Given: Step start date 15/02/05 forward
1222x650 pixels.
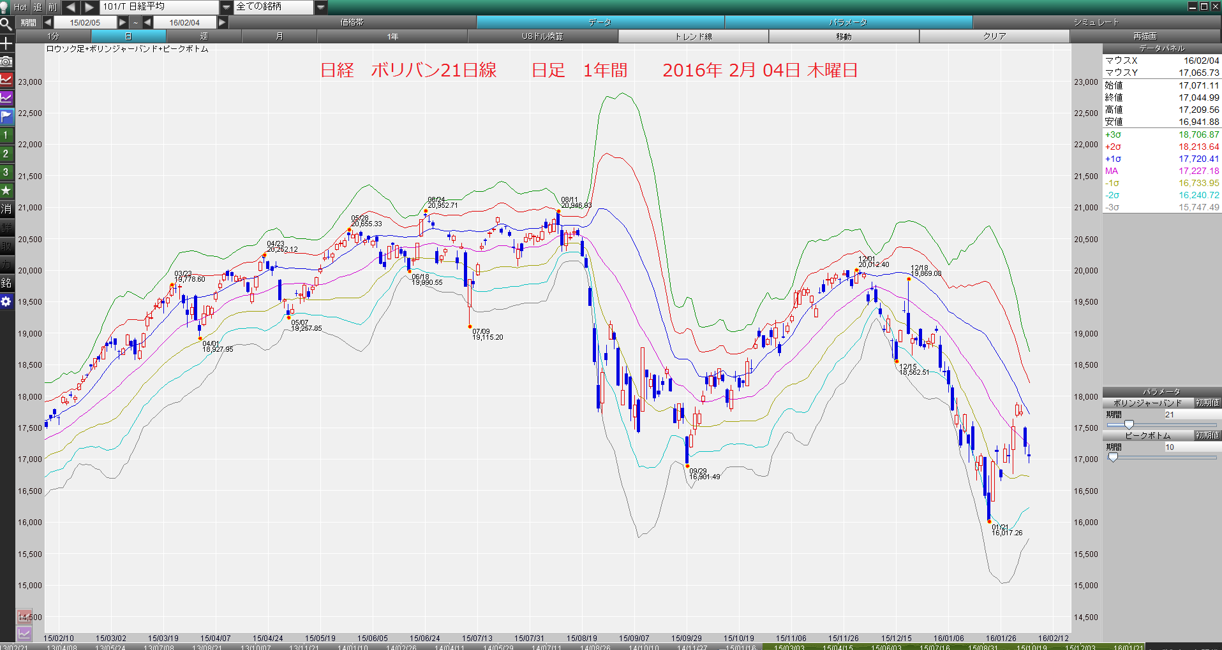Looking at the screenshot, I should pyautogui.click(x=123, y=22).
